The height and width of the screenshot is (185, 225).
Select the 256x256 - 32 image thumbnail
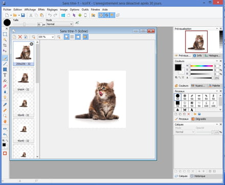(24, 53)
